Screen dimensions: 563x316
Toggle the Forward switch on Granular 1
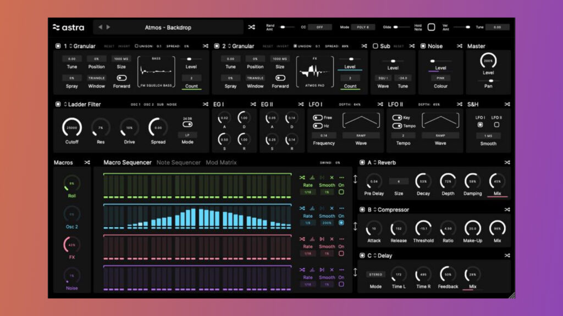pyautogui.click(x=122, y=78)
